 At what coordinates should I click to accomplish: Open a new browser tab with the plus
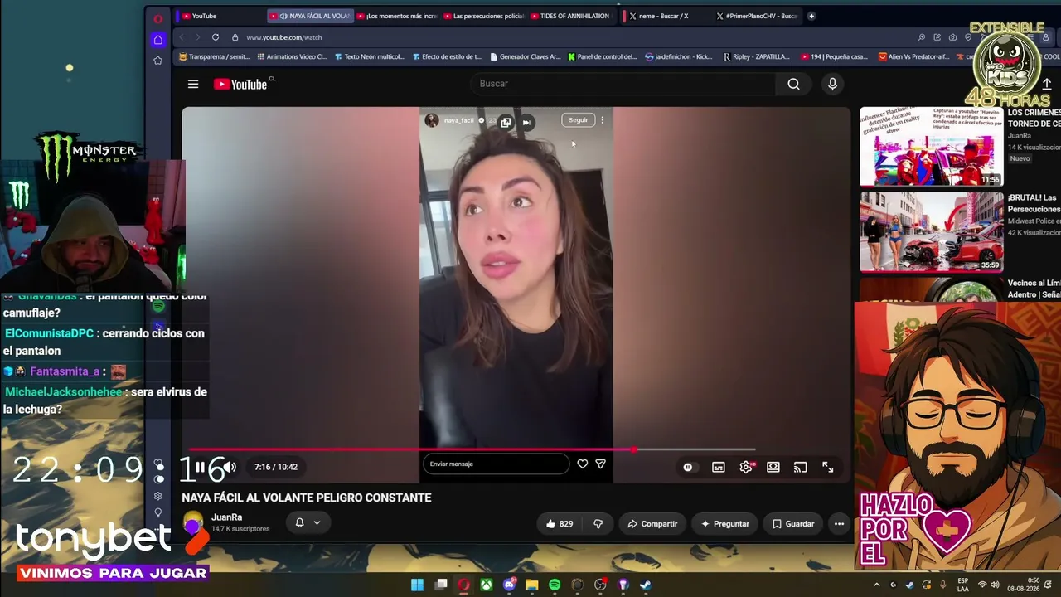point(811,16)
